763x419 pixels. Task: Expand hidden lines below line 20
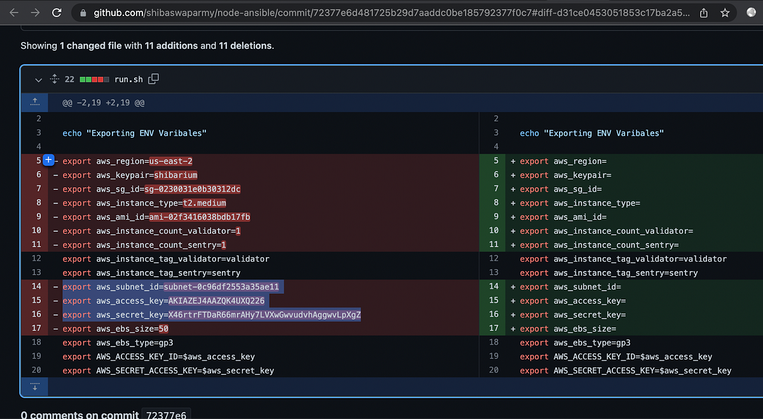(x=34, y=385)
